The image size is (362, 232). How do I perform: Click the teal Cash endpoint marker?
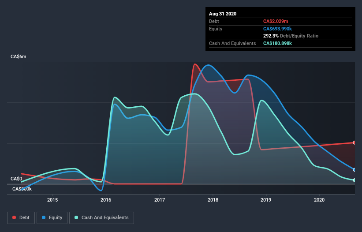[355, 180]
